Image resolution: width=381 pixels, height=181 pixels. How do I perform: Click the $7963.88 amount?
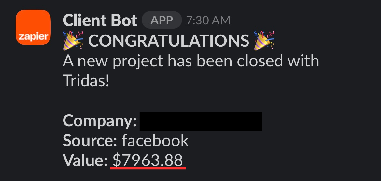(148, 160)
